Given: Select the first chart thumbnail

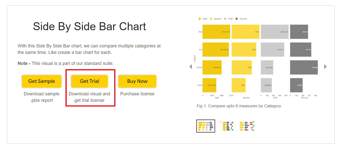Looking at the screenshot, I should [206, 126].
